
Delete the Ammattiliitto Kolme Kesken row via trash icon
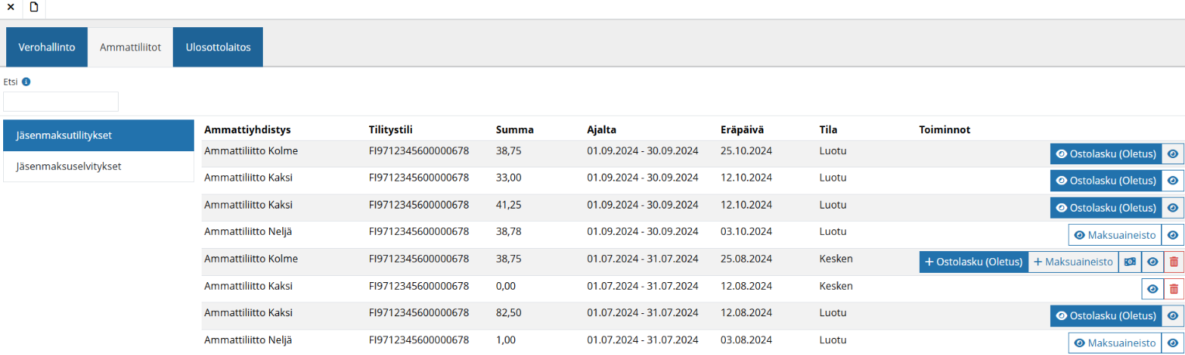coord(1173,262)
